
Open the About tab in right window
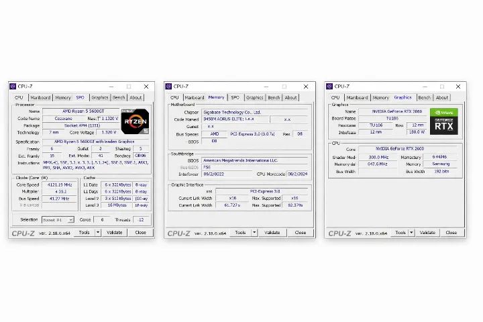pyautogui.click(x=441, y=97)
